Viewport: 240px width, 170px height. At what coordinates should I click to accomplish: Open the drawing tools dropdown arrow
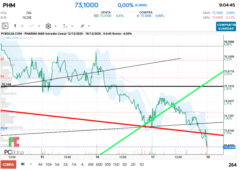(x=89, y=26)
